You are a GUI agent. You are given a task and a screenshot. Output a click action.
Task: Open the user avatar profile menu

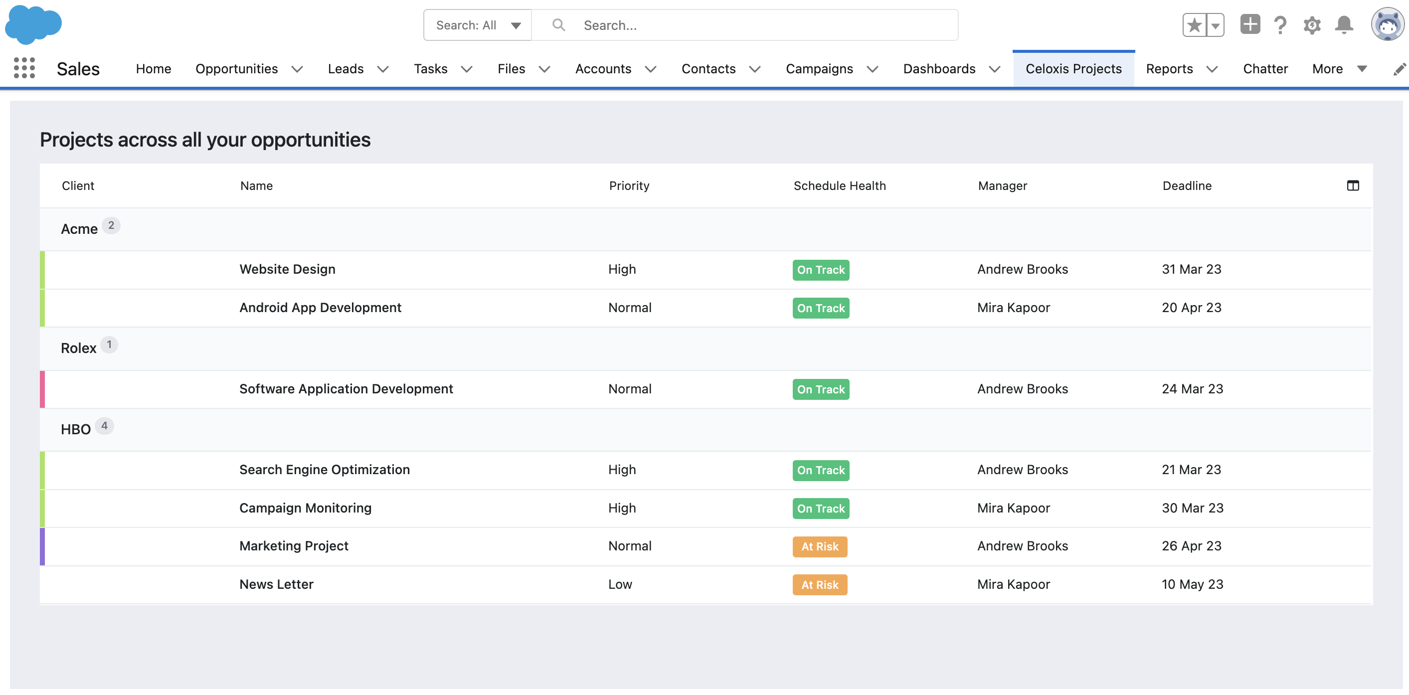click(1387, 24)
